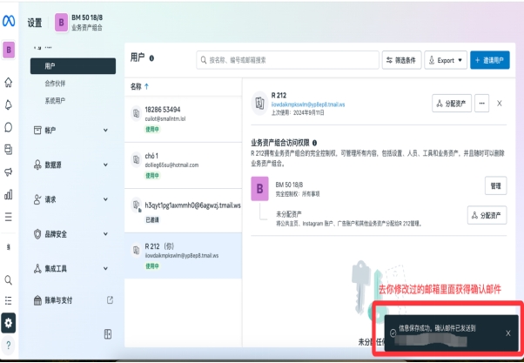This screenshot has height=363, width=524.
Task: Click the three-dot more options button
Action: click(x=482, y=103)
